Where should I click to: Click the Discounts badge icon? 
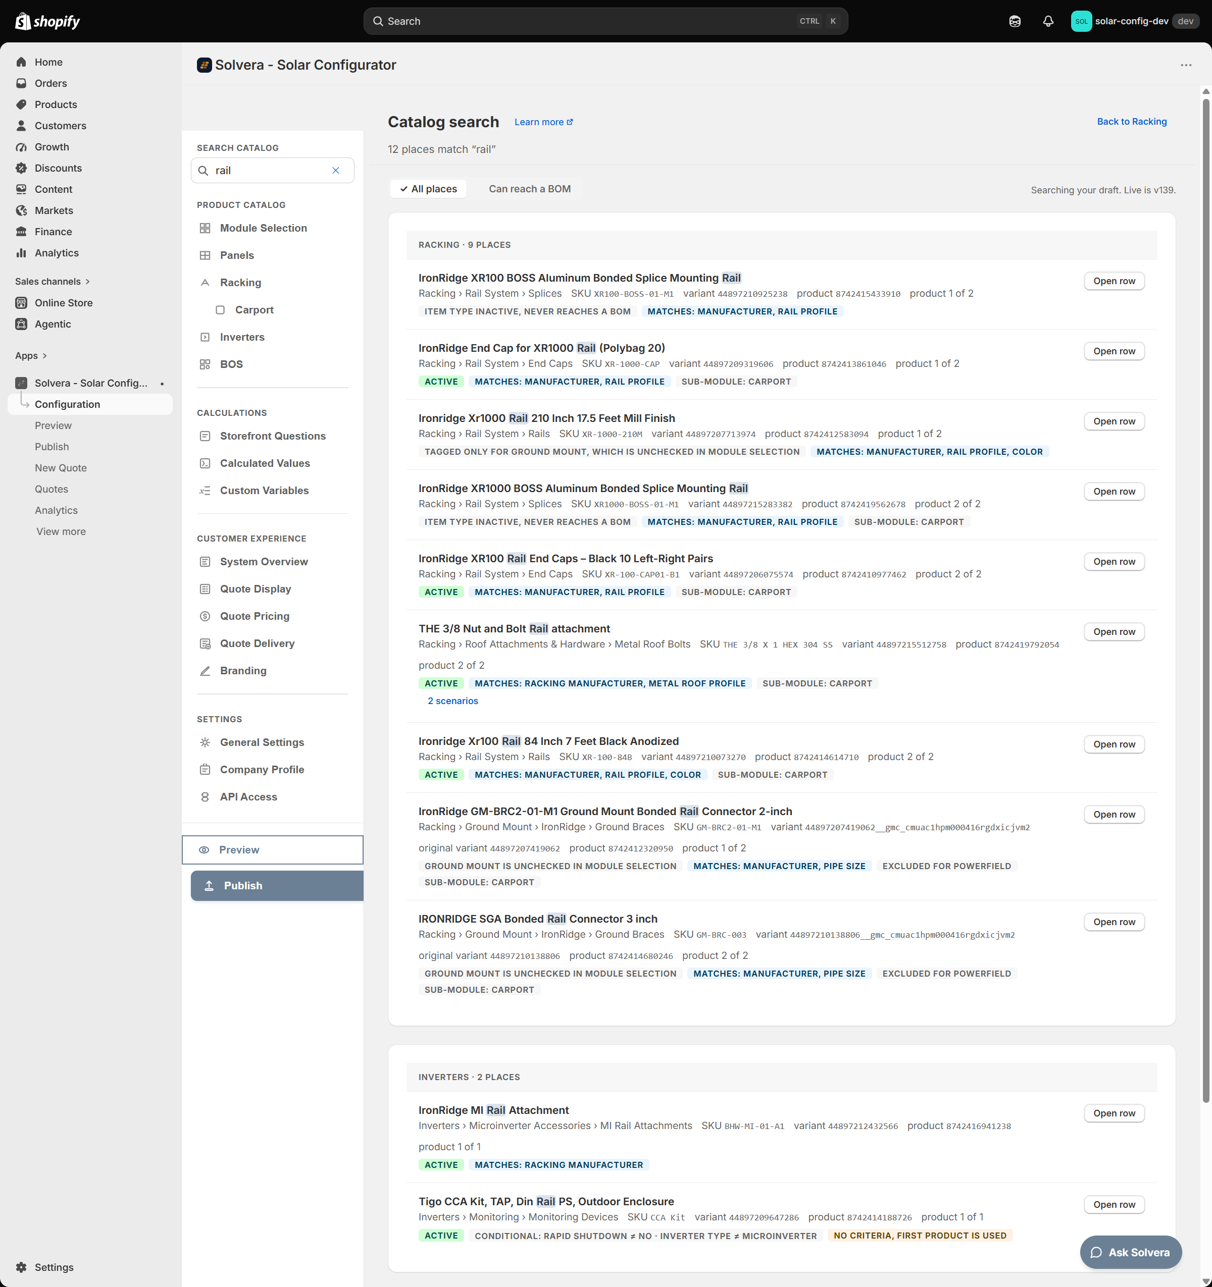21,169
